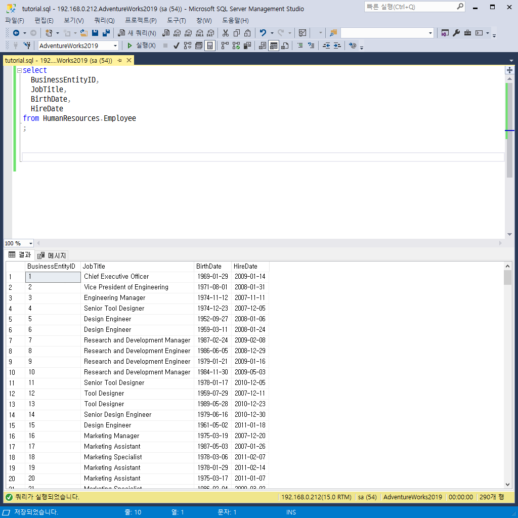Viewport: 518px width, 518px height.
Task: Click the Parse query checkmark icon
Action: [x=177, y=46]
